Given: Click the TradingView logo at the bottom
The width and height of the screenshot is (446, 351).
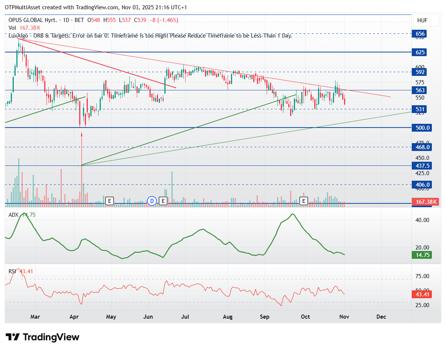Looking at the screenshot, I should 43,337.
